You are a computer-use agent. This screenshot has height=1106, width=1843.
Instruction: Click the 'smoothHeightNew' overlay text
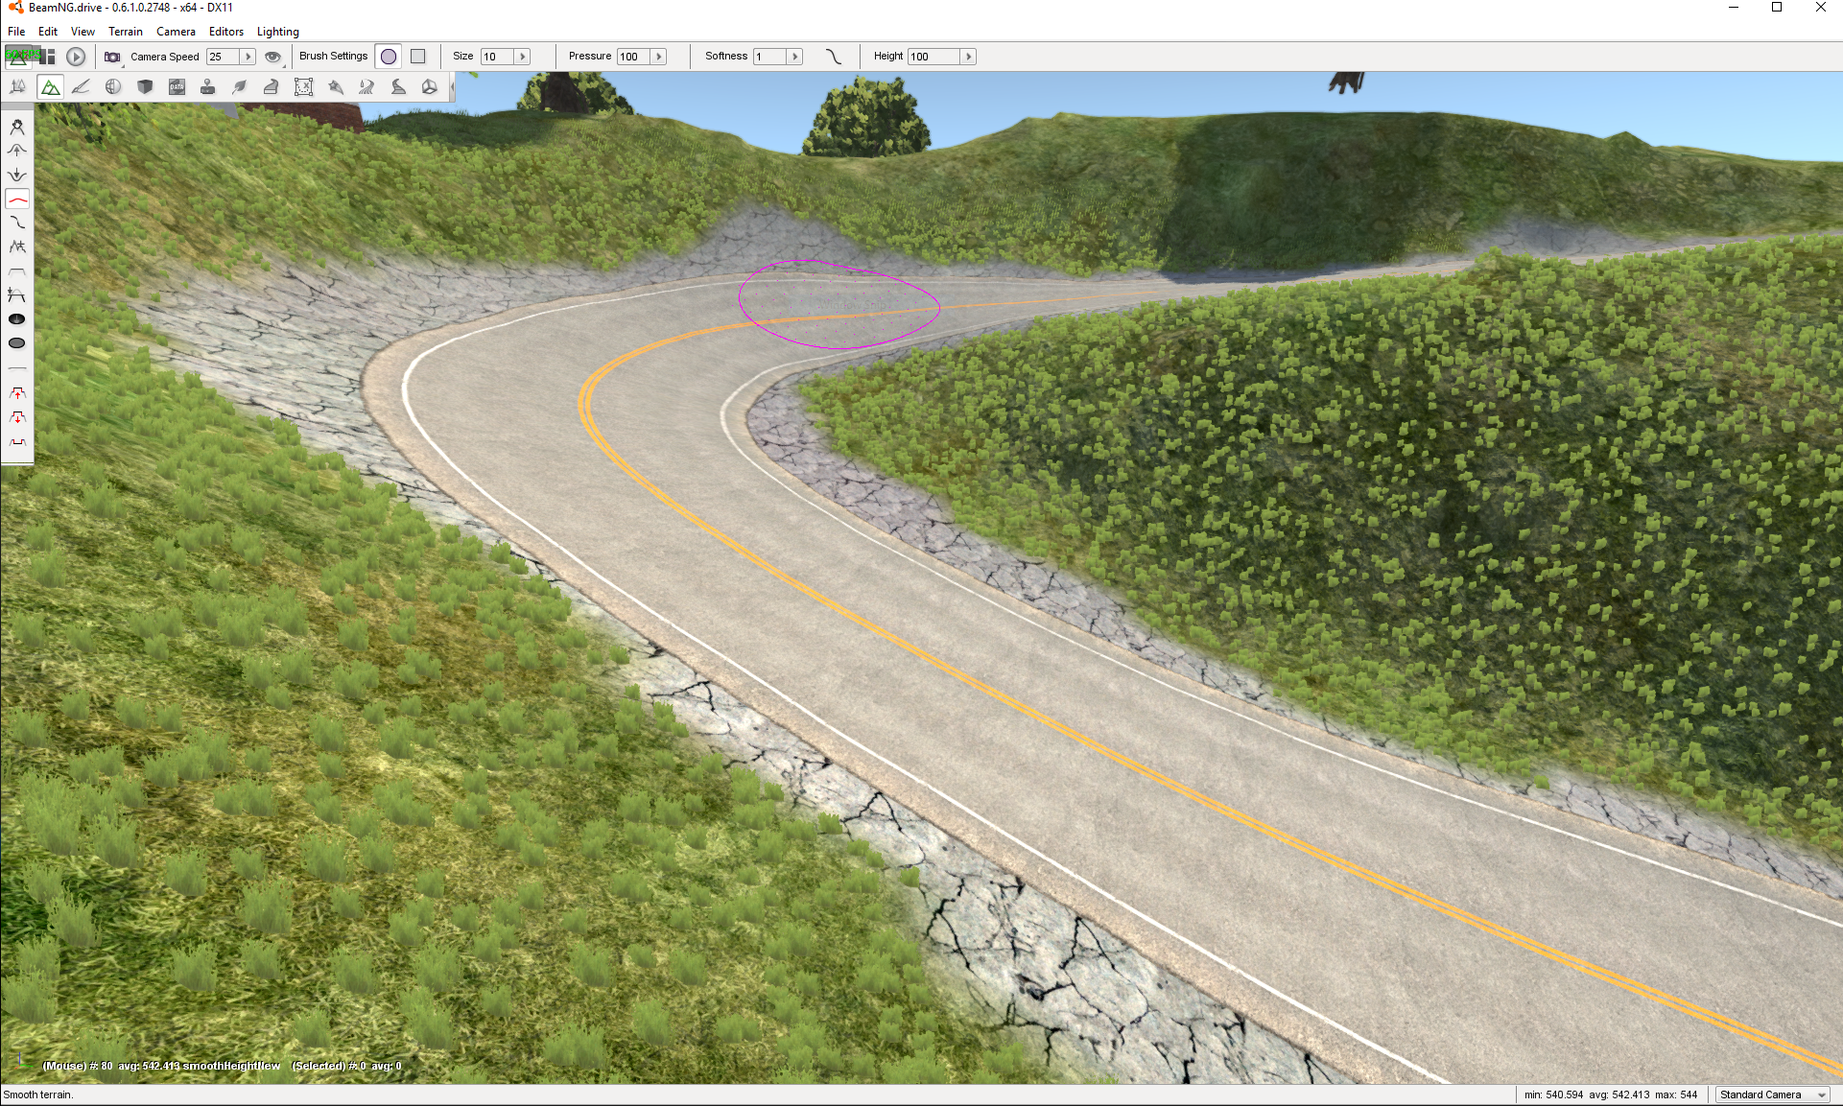pos(231,1066)
